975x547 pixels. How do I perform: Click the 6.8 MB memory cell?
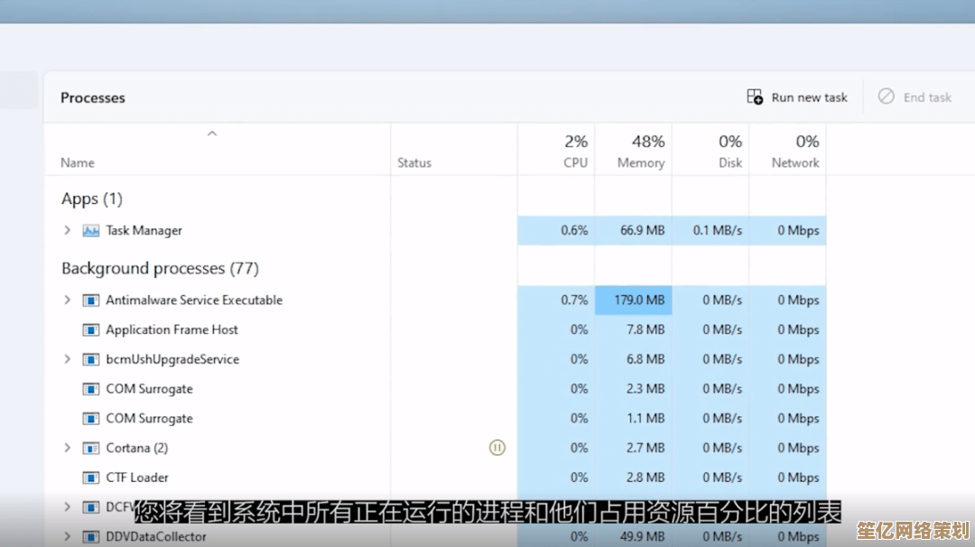pos(634,359)
